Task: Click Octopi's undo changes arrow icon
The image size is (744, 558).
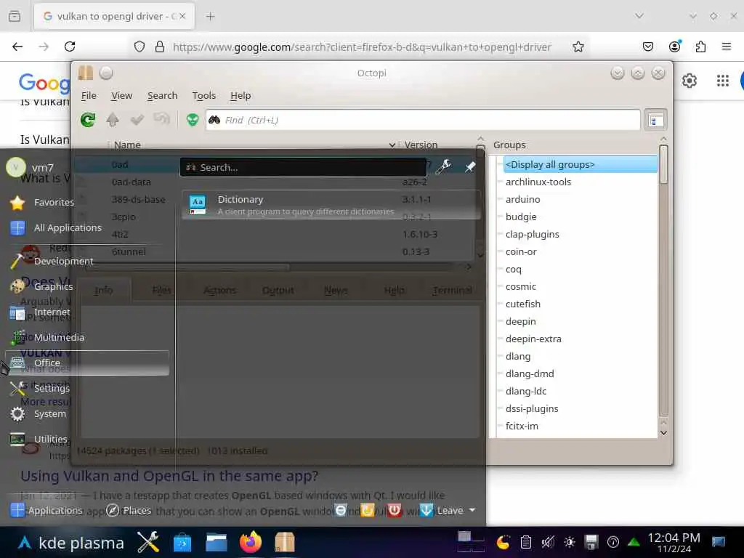Action: click(x=162, y=118)
